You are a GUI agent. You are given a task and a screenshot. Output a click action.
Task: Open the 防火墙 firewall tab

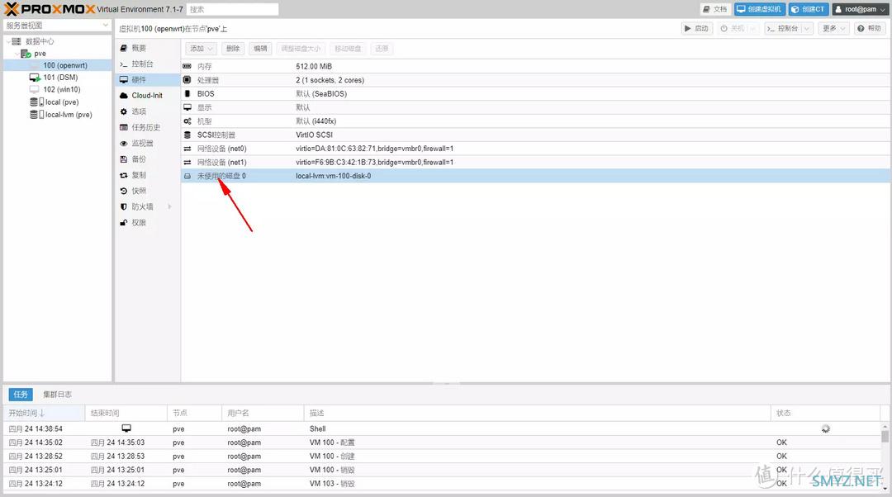pos(147,207)
